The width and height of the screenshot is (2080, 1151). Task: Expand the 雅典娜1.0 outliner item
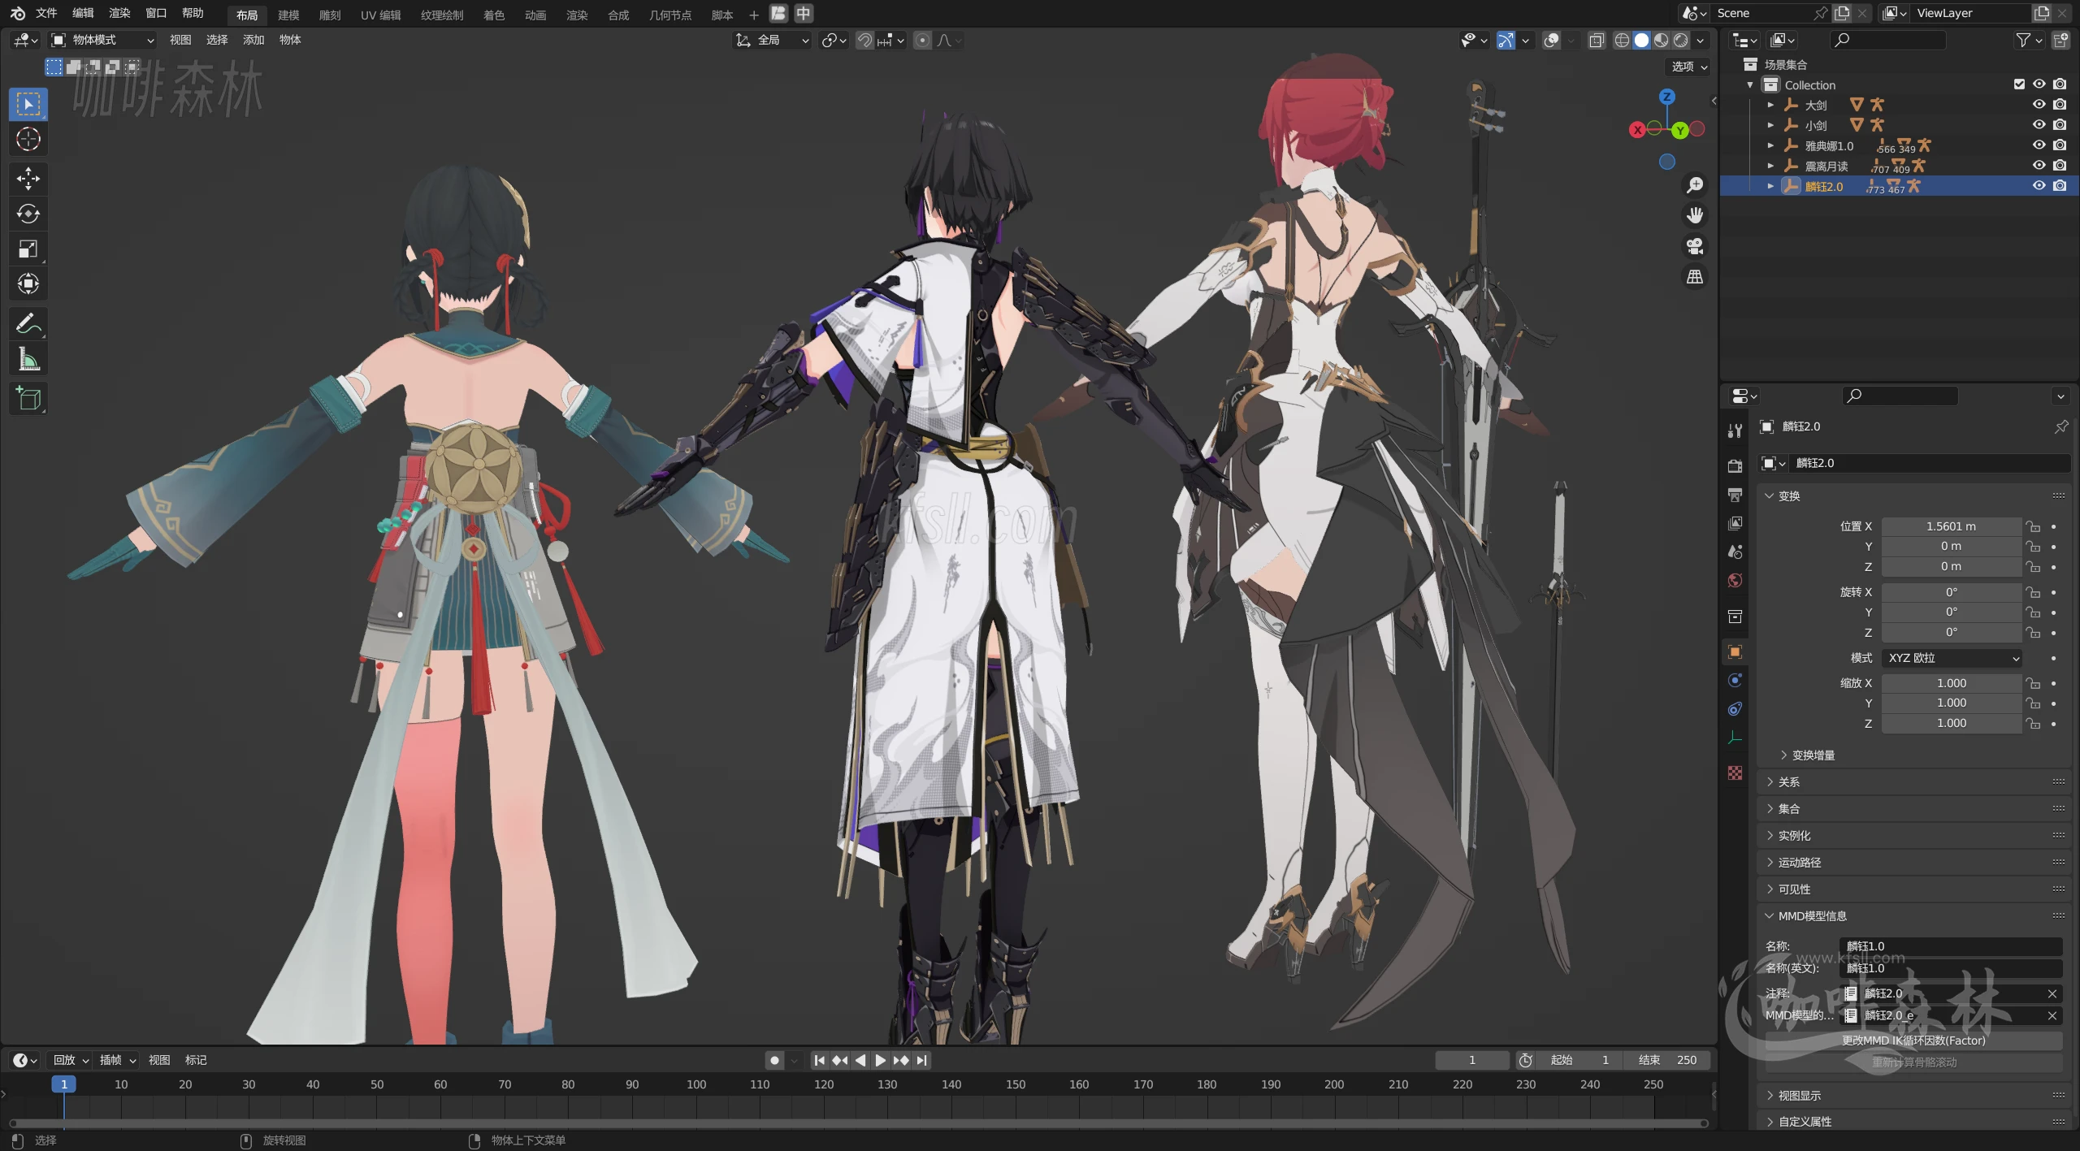tap(1770, 145)
